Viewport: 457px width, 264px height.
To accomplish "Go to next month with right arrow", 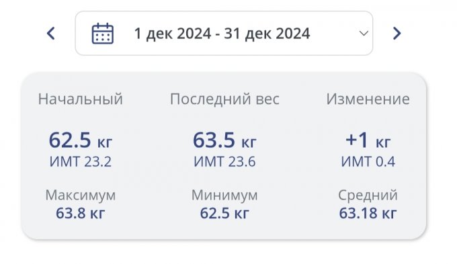I will [397, 33].
